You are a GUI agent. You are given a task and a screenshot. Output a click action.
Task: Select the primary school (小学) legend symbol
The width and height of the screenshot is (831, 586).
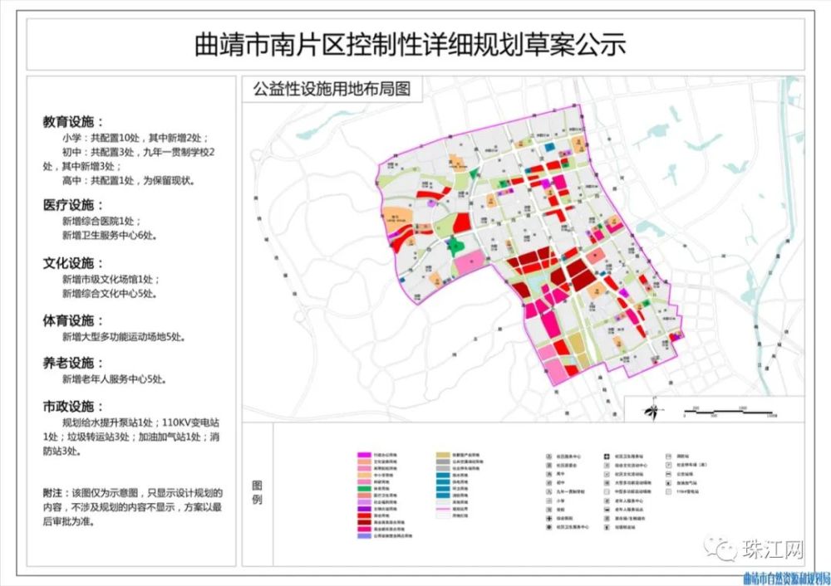[549, 501]
